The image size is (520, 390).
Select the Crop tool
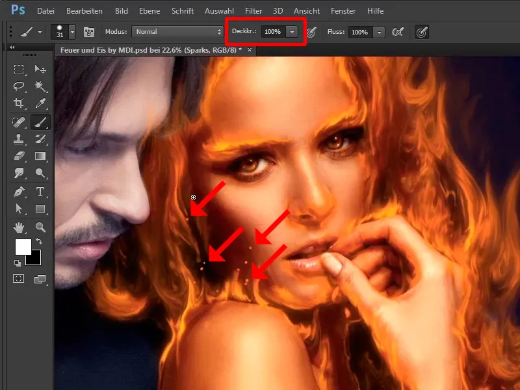(x=19, y=103)
